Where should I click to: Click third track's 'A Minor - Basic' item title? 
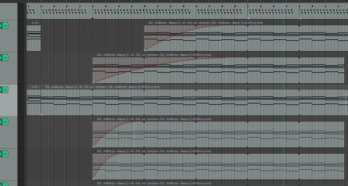tap(102, 87)
